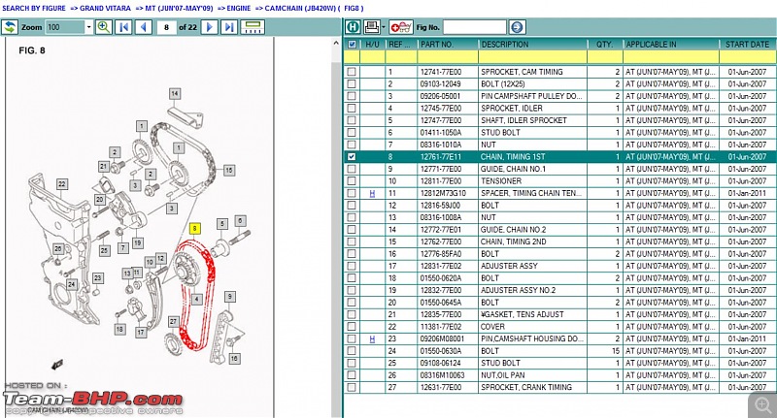This screenshot has width=777, height=418.
Task: Click the green H toolbar icon
Action: tap(353, 27)
